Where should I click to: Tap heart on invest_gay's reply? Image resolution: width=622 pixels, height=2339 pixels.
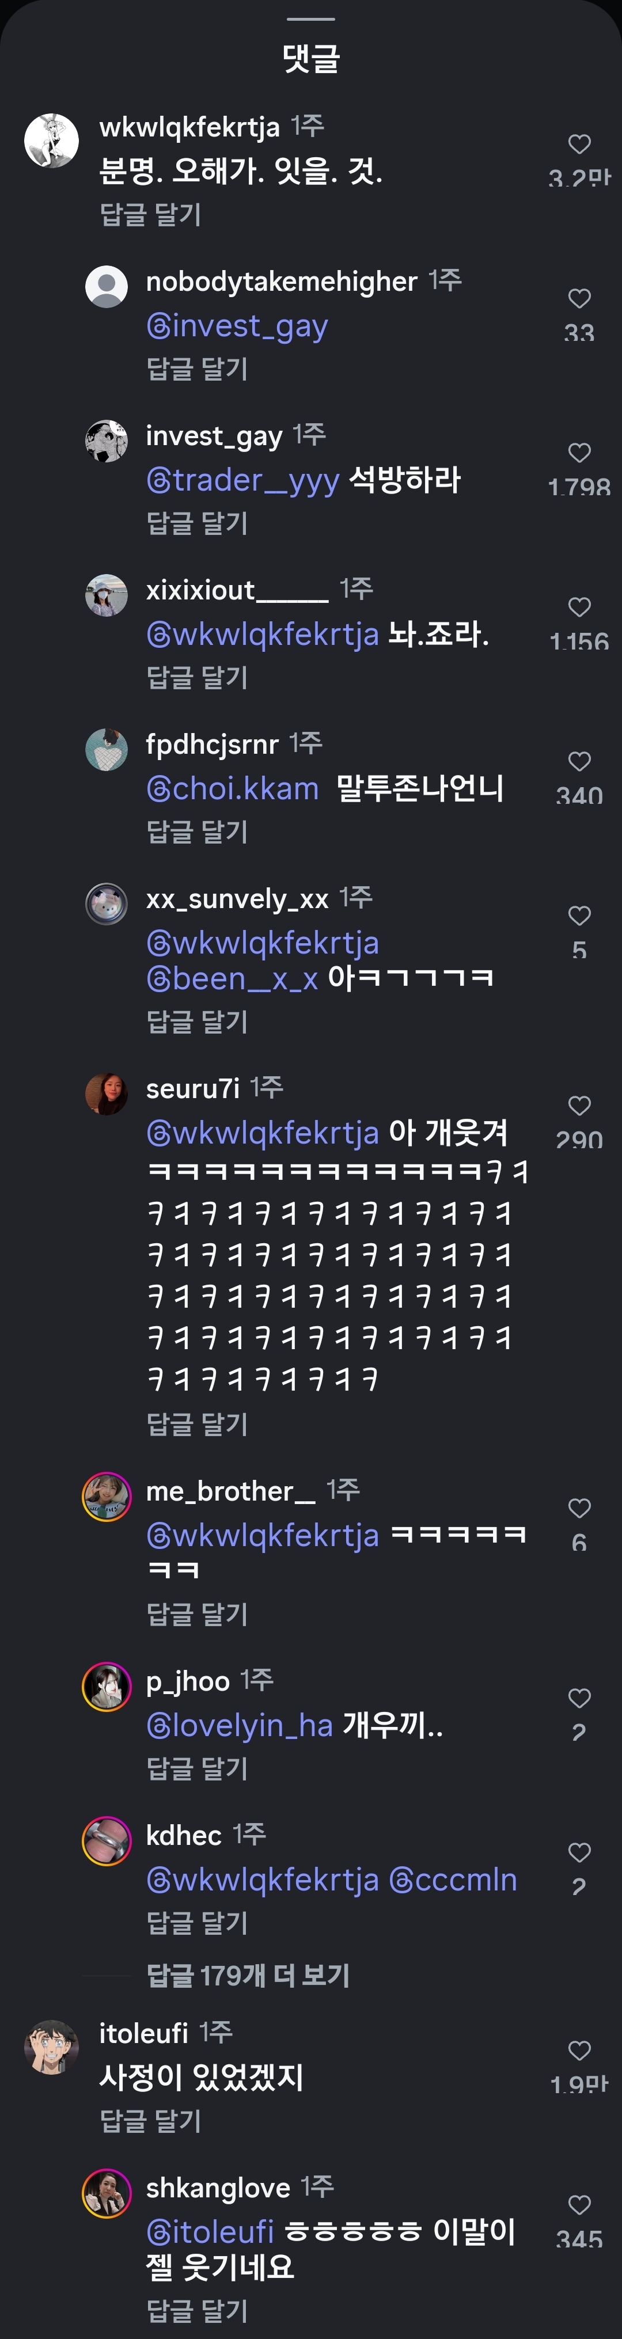579,453
